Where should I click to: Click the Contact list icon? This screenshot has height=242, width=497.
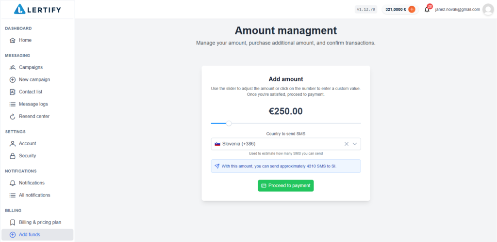13,92
